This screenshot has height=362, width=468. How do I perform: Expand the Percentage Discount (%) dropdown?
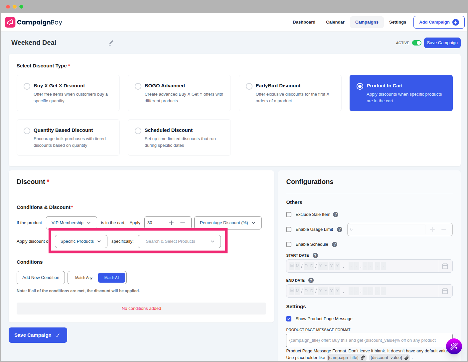[x=228, y=223]
